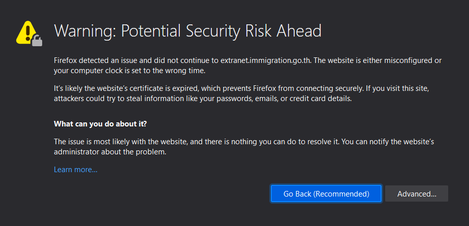469x226 pixels.
Task: Expand the Advanced… options
Action: (416, 193)
